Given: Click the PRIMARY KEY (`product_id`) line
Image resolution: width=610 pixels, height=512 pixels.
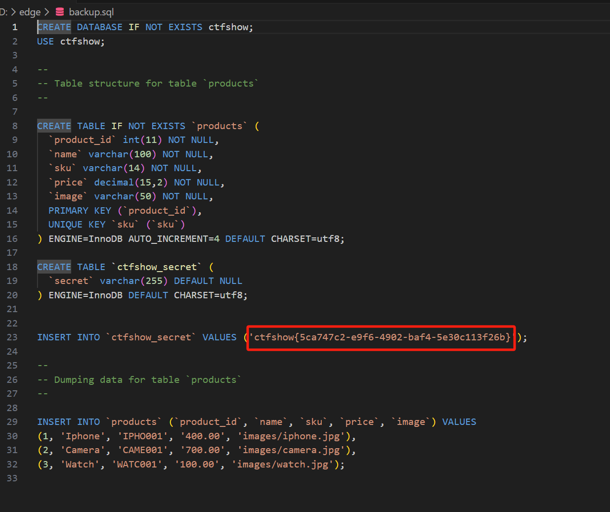Looking at the screenshot, I should click(x=125, y=211).
